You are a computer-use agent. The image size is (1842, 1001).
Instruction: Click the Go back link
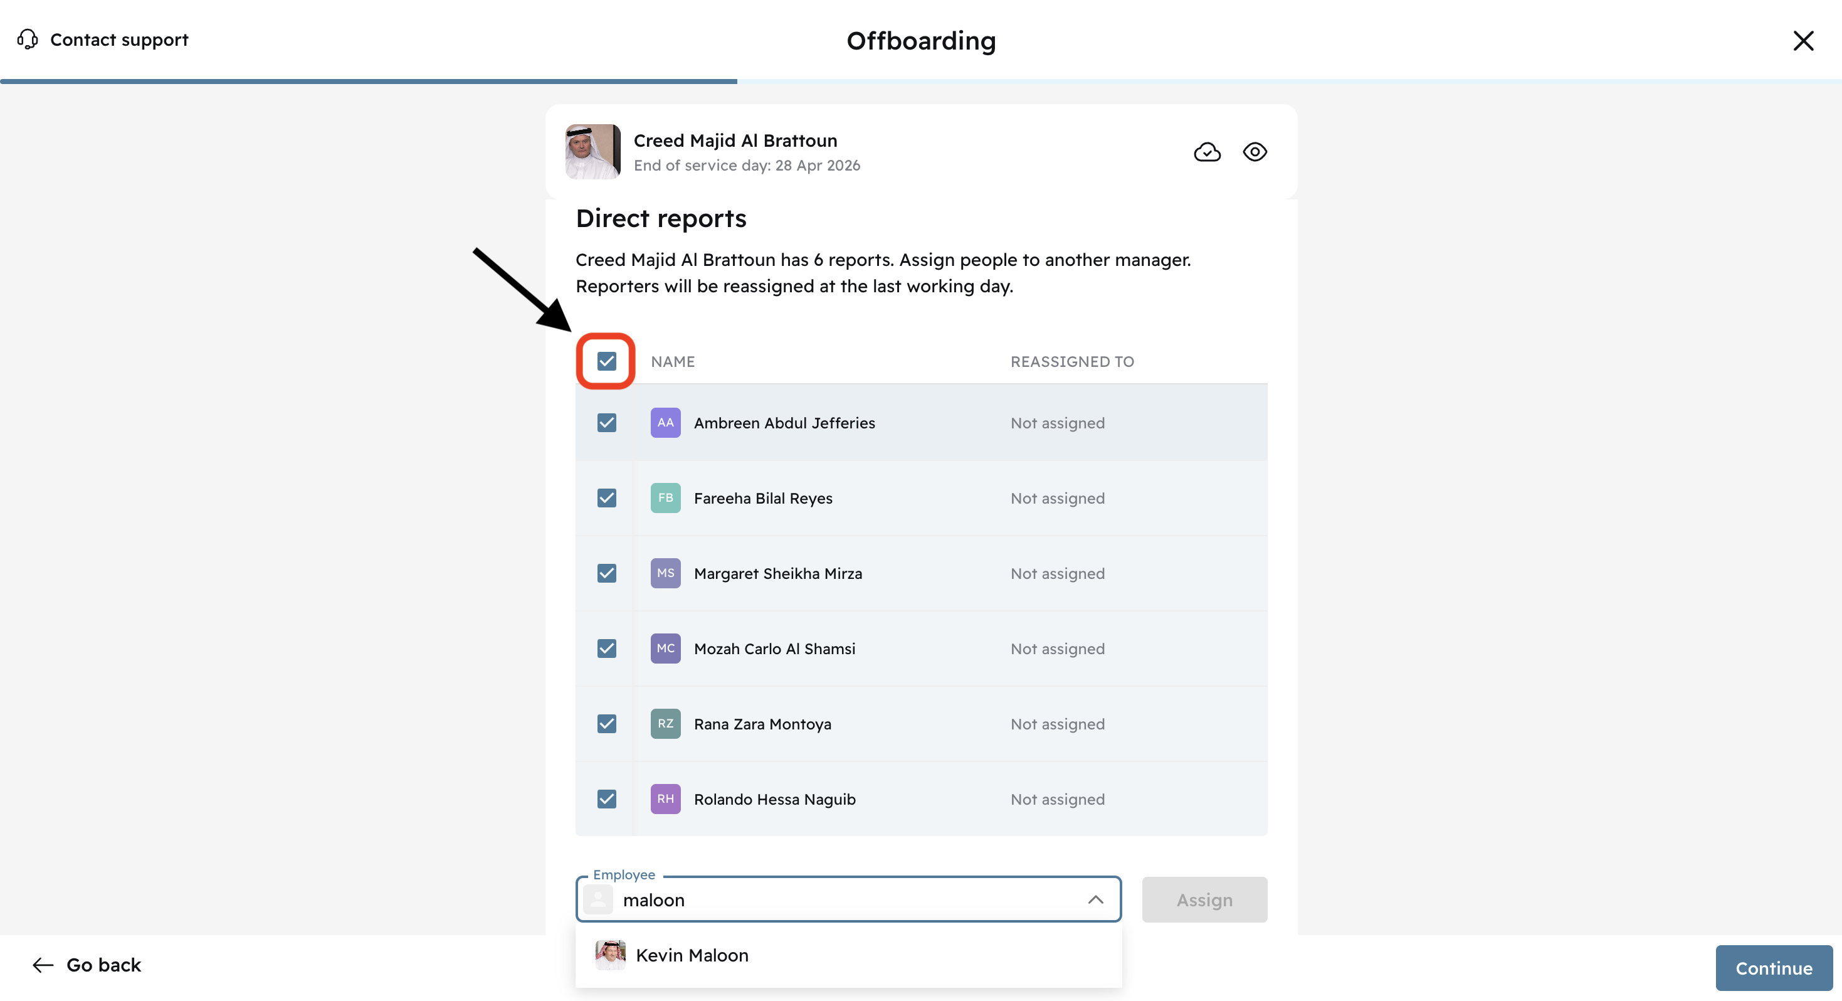coord(103,965)
